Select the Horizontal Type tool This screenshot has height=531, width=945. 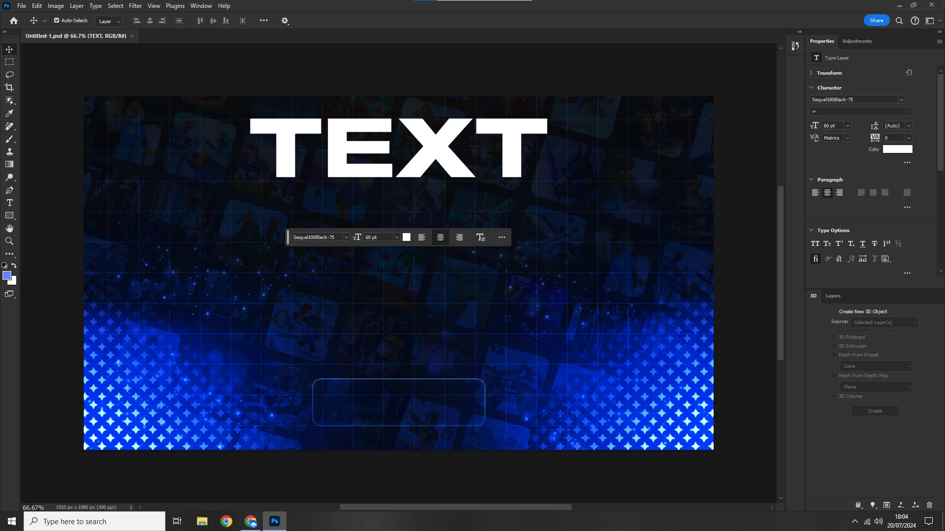(x=9, y=203)
